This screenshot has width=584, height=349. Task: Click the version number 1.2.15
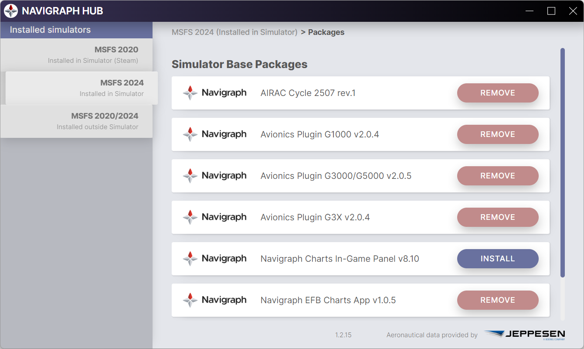coord(343,335)
